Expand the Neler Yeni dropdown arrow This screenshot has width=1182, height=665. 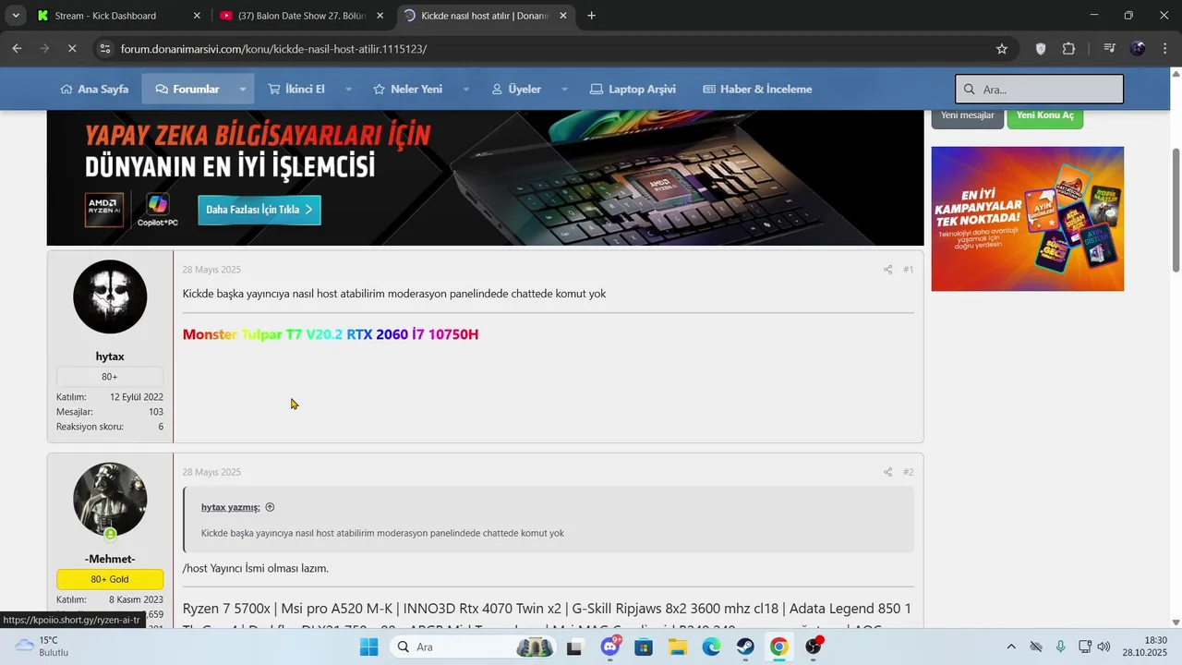coord(465,90)
